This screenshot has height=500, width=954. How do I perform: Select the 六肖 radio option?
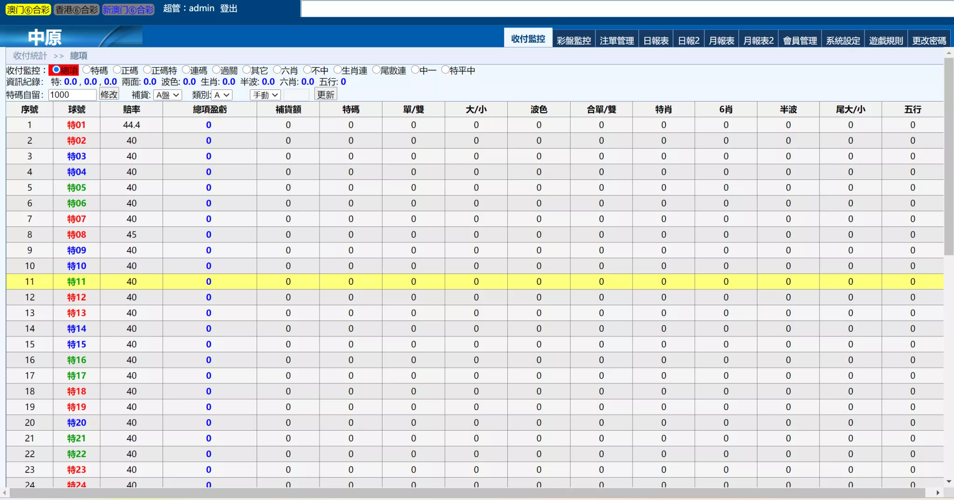coord(277,70)
